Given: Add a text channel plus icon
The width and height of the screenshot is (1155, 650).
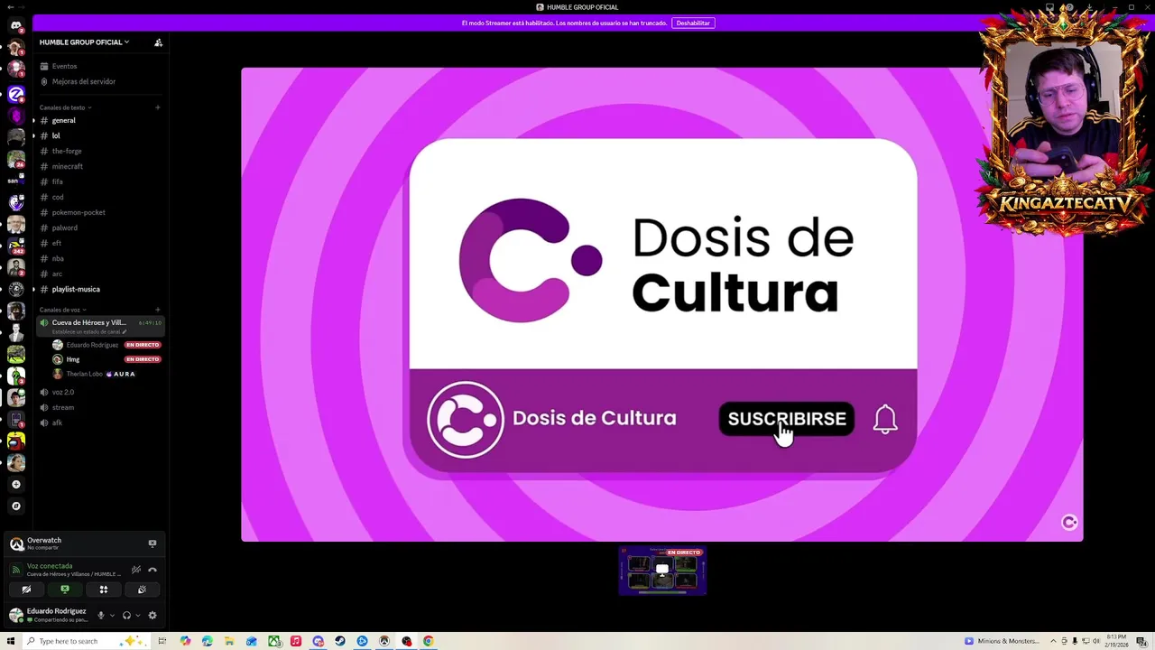Looking at the screenshot, I should point(157,107).
